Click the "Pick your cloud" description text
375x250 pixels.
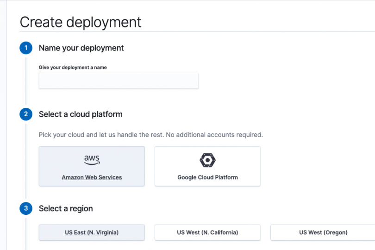100,135
